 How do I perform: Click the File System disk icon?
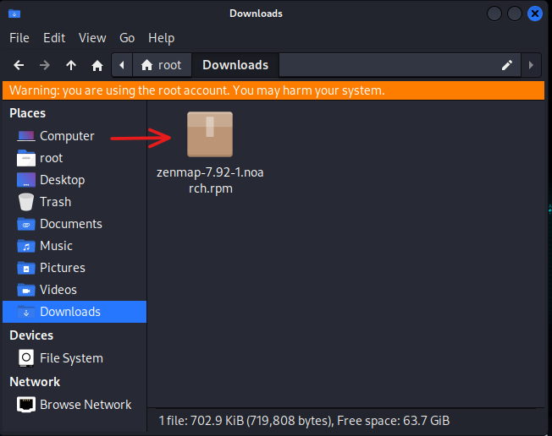point(26,358)
